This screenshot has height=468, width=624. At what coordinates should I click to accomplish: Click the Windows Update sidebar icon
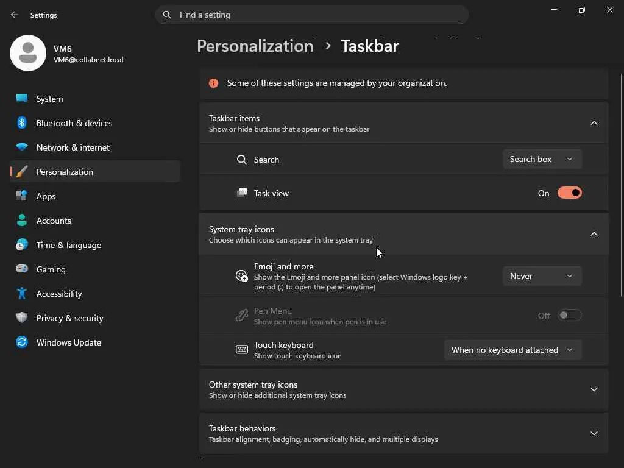point(22,342)
